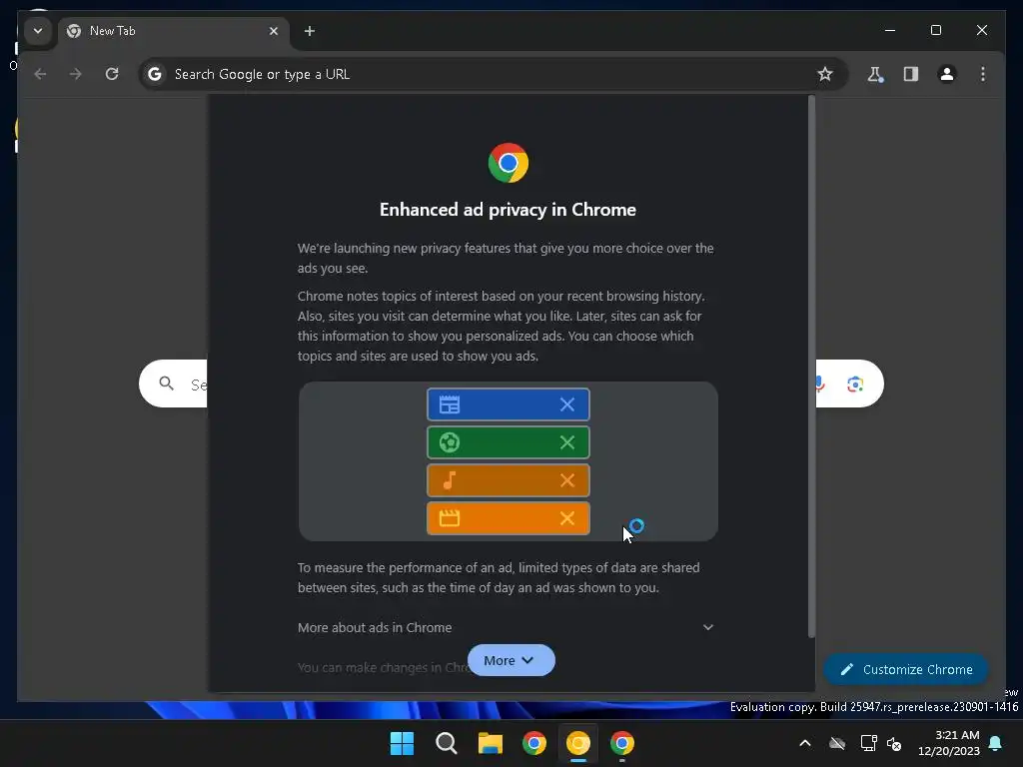Search by image with Google Lens icon
Image resolution: width=1023 pixels, height=767 pixels.
[855, 384]
